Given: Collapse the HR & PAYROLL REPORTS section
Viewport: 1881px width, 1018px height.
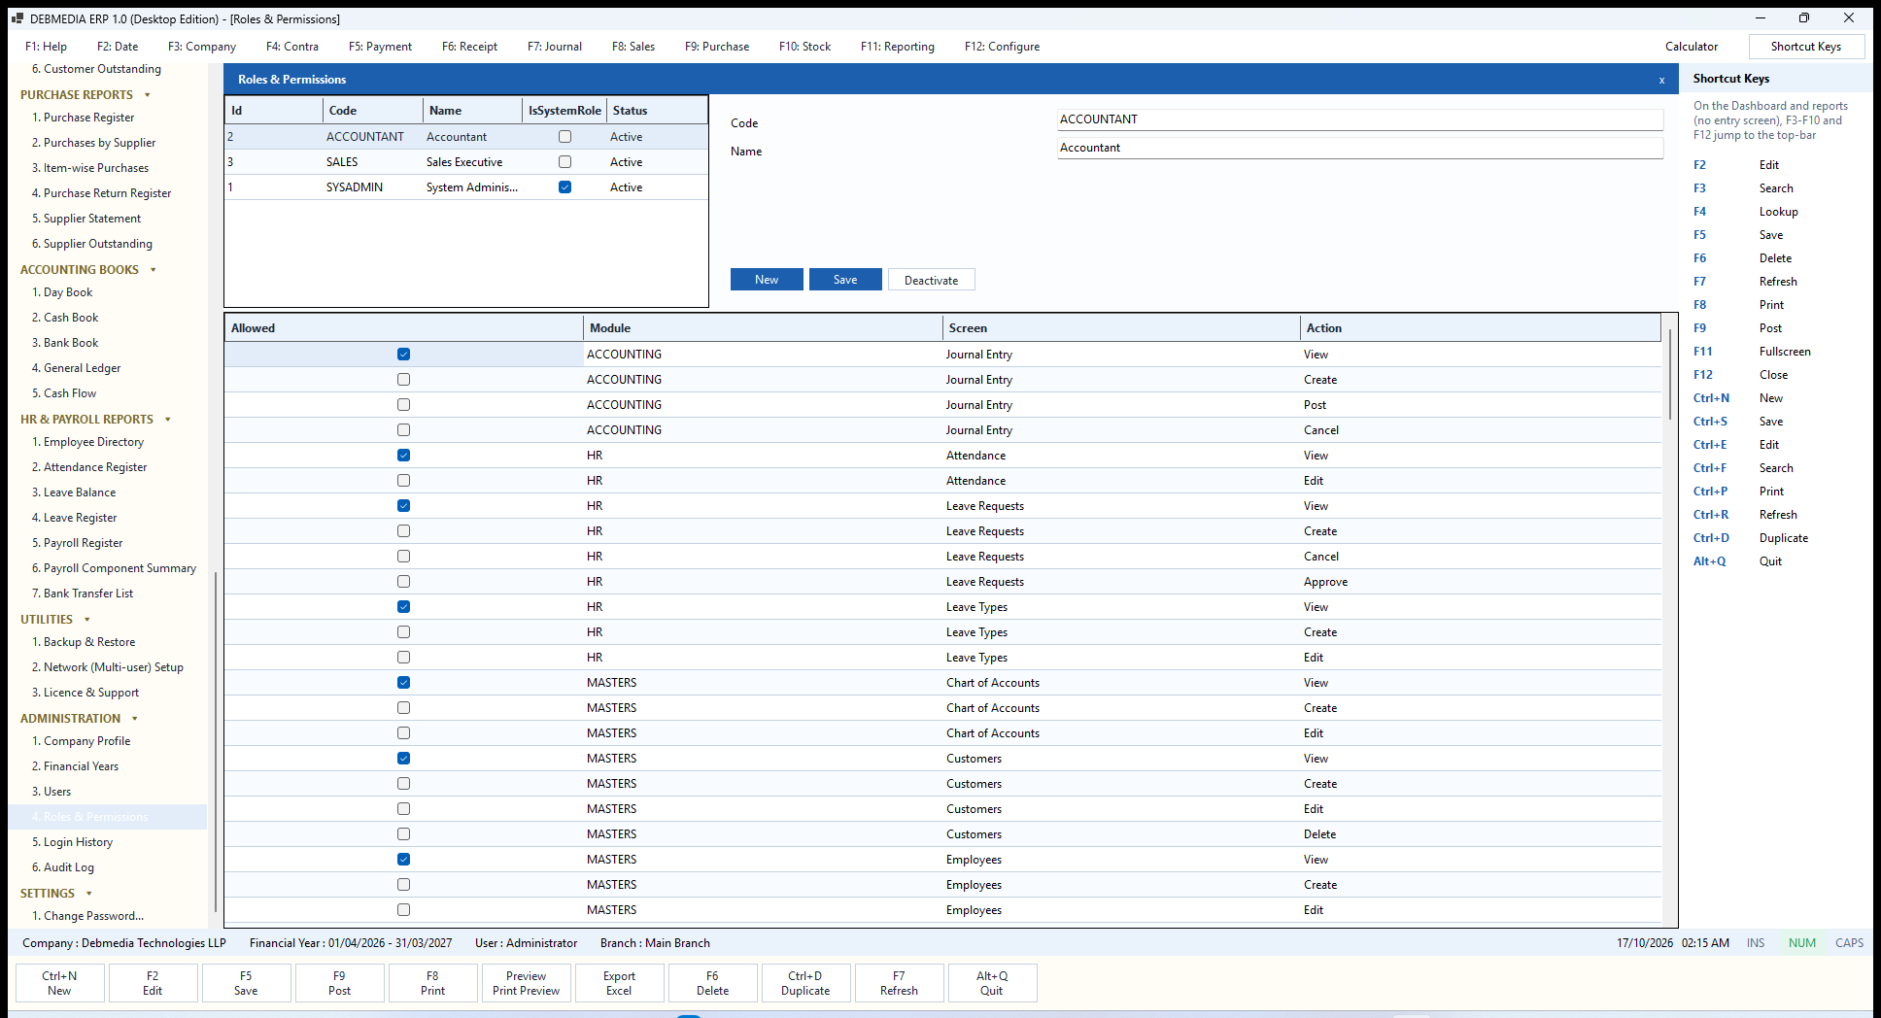Looking at the screenshot, I should click(168, 420).
